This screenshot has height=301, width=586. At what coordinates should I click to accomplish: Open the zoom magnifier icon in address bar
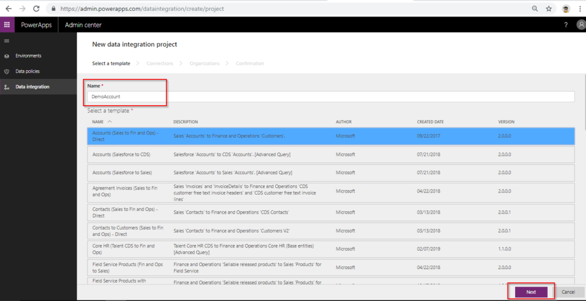535,9
